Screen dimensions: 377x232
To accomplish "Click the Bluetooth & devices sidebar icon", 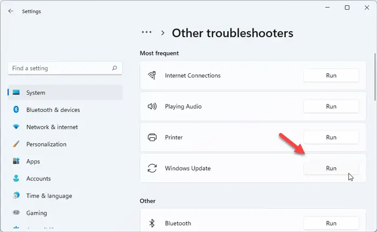I will pyautogui.click(x=16, y=110).
